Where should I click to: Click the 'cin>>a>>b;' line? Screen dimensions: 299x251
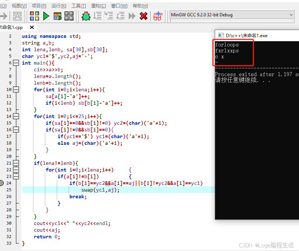point(49,70)
